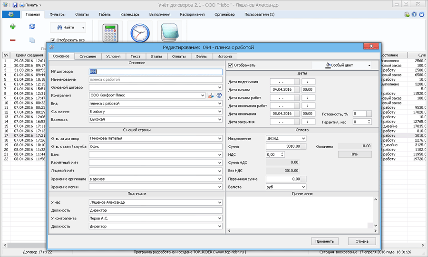Open the Важность dropdown

tap(220, 119)
